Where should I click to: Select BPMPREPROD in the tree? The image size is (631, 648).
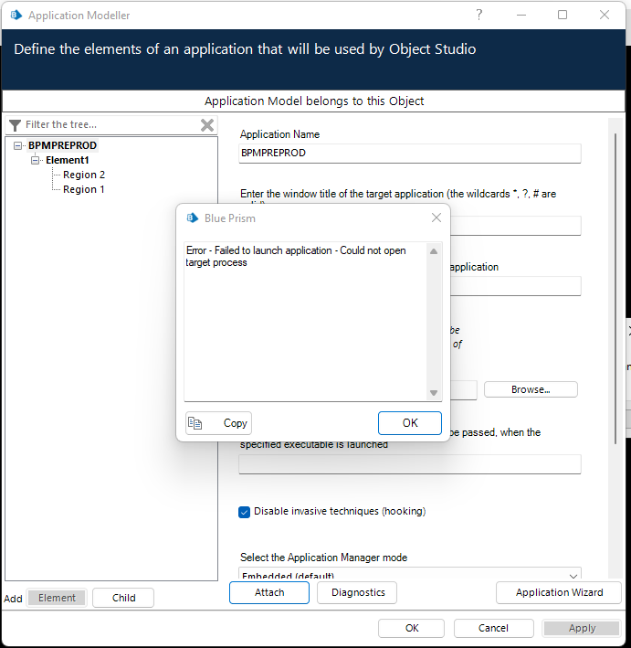point(62,145)
